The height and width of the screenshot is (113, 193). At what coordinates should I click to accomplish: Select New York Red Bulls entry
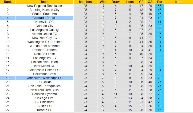pyautogui.click(x=44, y=90)
